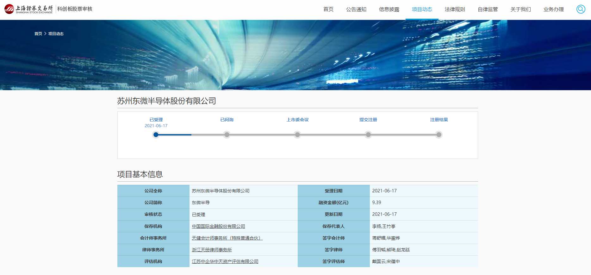Image resolution: width=591 pixels, height=275 pixels.
Task: Click the 会计师事务所 header cell
Action: click(x=153, y=238)
